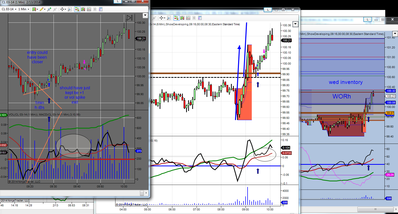Select the 'wed inventory' text annotation
The width and height of the screenshot is (398, 214).
pyautogui.click(x=346, y=82)
